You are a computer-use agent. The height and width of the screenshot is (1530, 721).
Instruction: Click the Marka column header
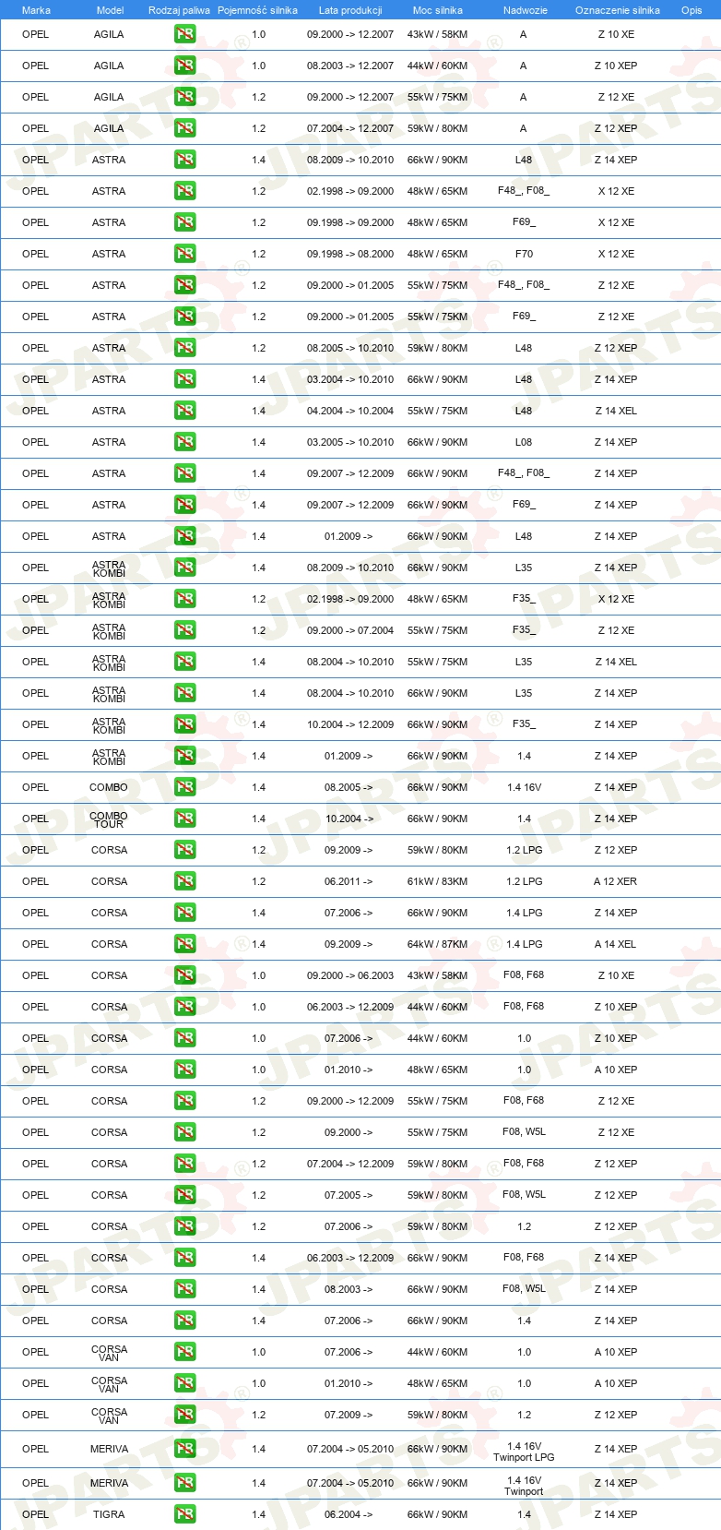coord(36,10)
